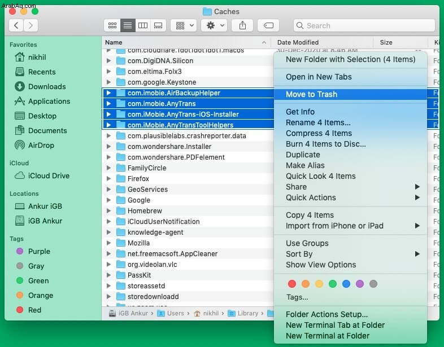Expand the com.imobie.AirBackupHelper folder
444x347 pixels.
point(108,93)
